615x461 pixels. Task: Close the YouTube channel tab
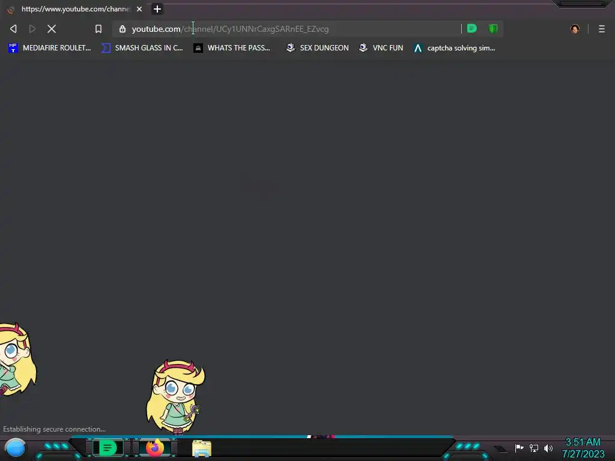(139, 9)
